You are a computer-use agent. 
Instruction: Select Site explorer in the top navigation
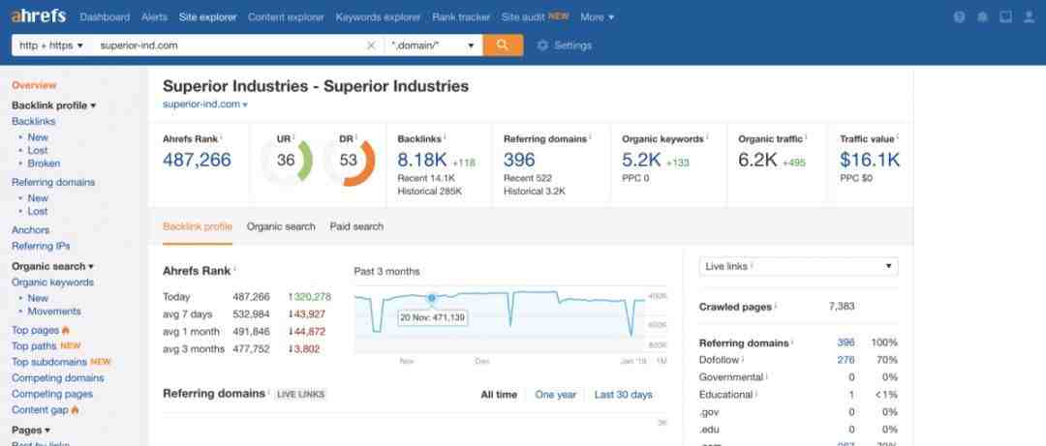click(x=207, y=17)
